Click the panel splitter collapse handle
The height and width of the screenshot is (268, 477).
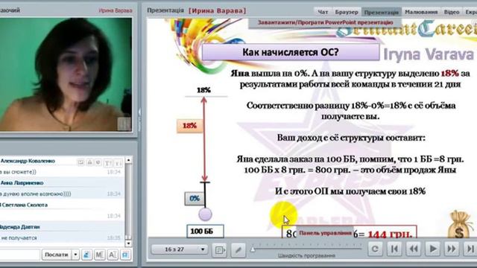[139, 121]
